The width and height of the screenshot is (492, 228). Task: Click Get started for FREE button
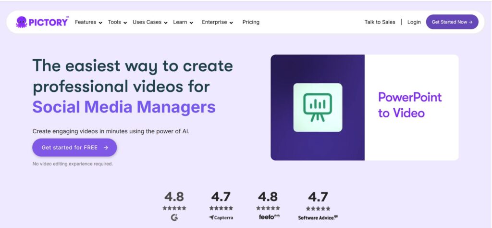coord(74,148)
